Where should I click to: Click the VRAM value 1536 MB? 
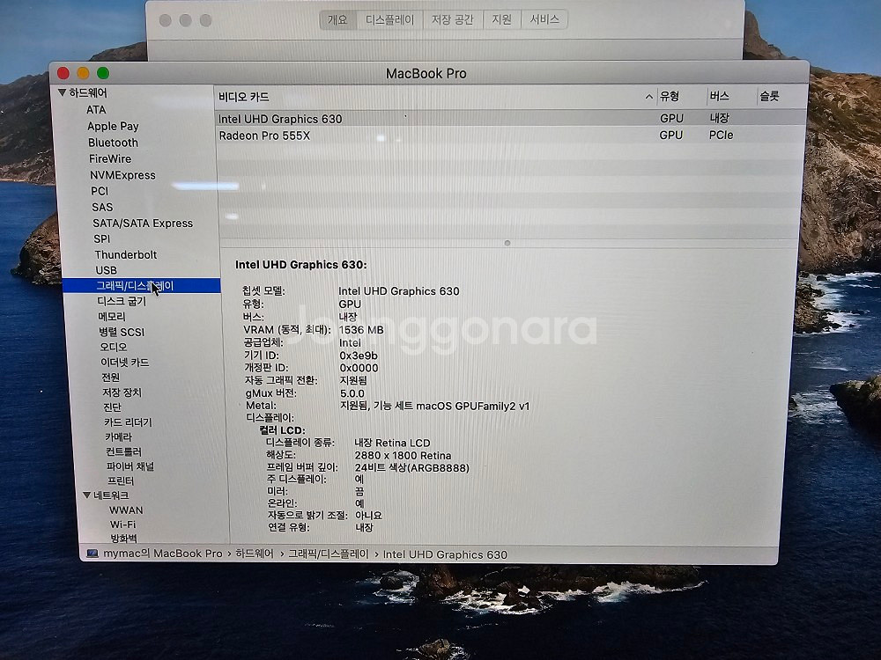click(361, 329)
